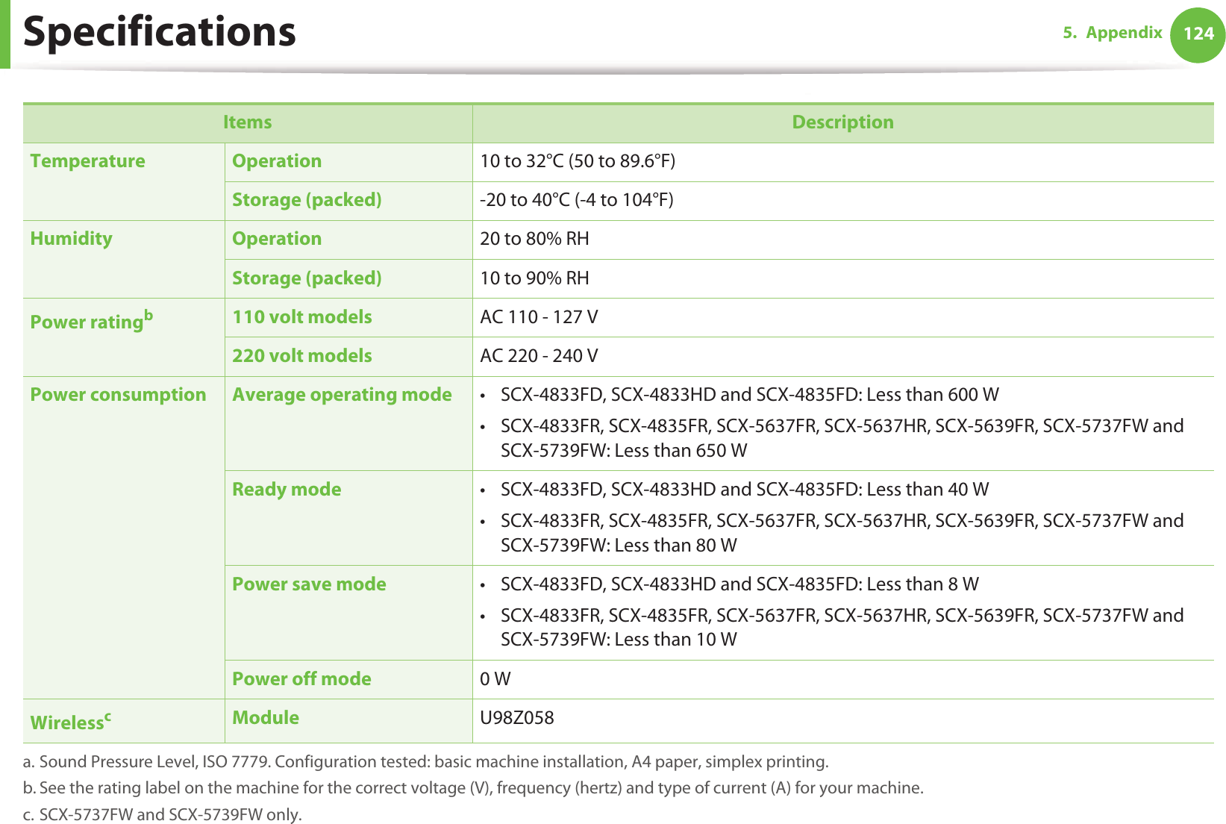Click the 220 volt models label
This screenshot has height=824, width=1226.
[x=302, y=356]
